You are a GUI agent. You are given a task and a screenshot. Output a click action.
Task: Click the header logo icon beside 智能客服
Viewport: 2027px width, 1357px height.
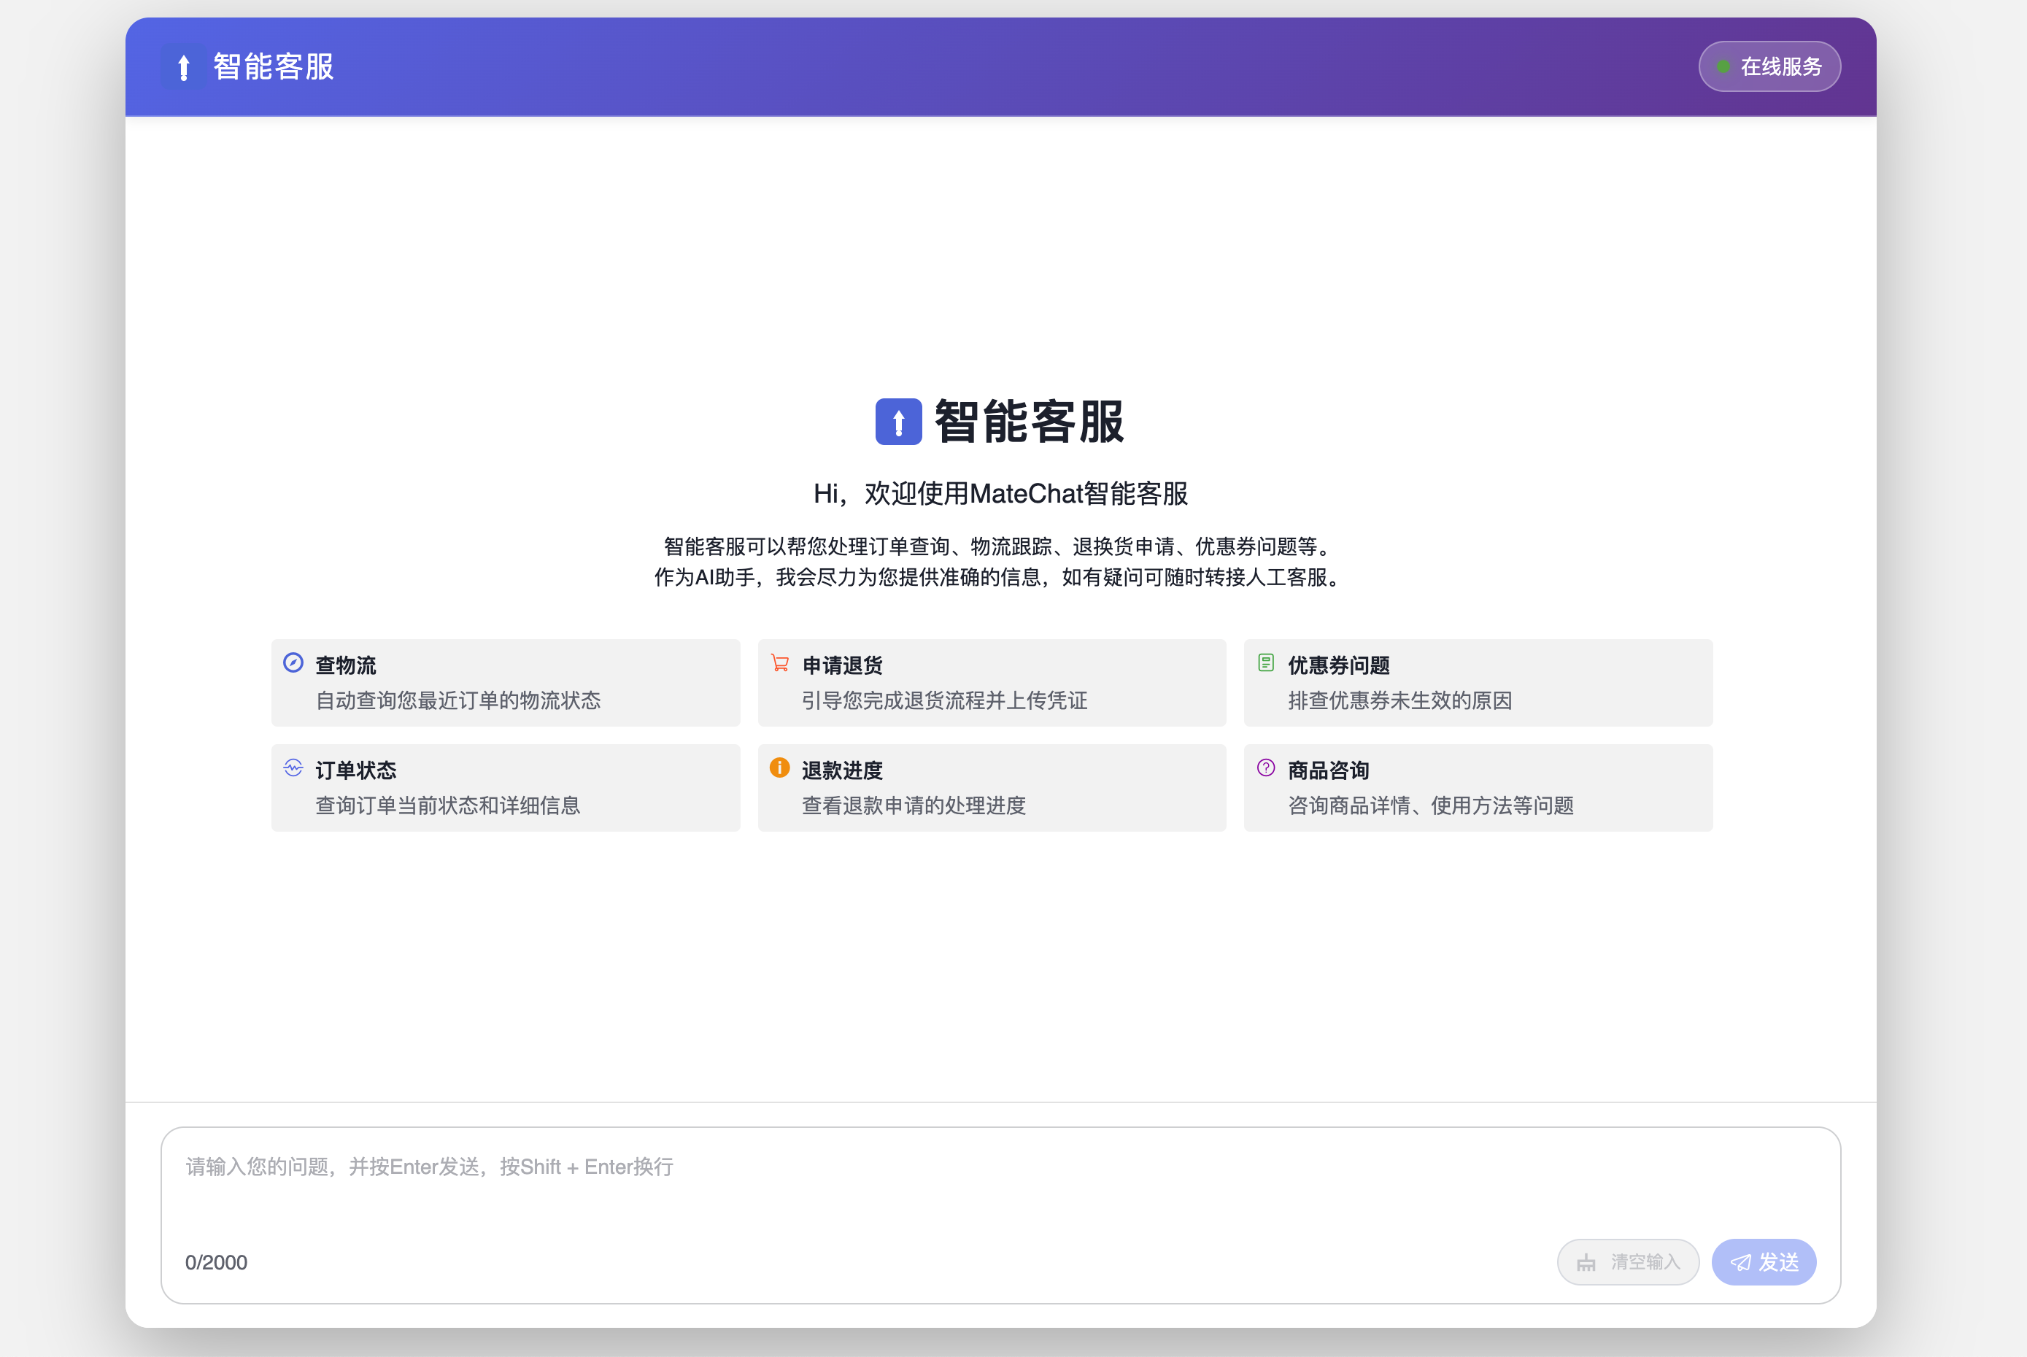pos(183,66)
